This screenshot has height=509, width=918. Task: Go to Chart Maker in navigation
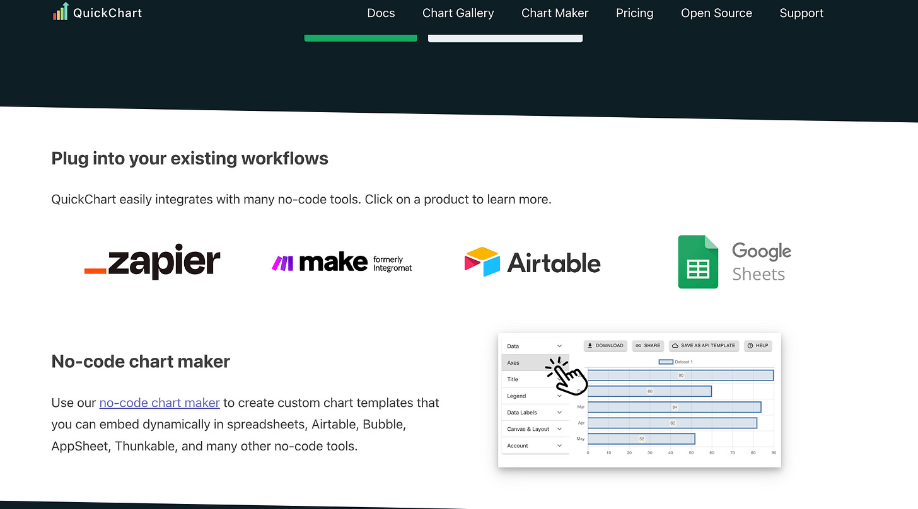[x=555, y=13]
